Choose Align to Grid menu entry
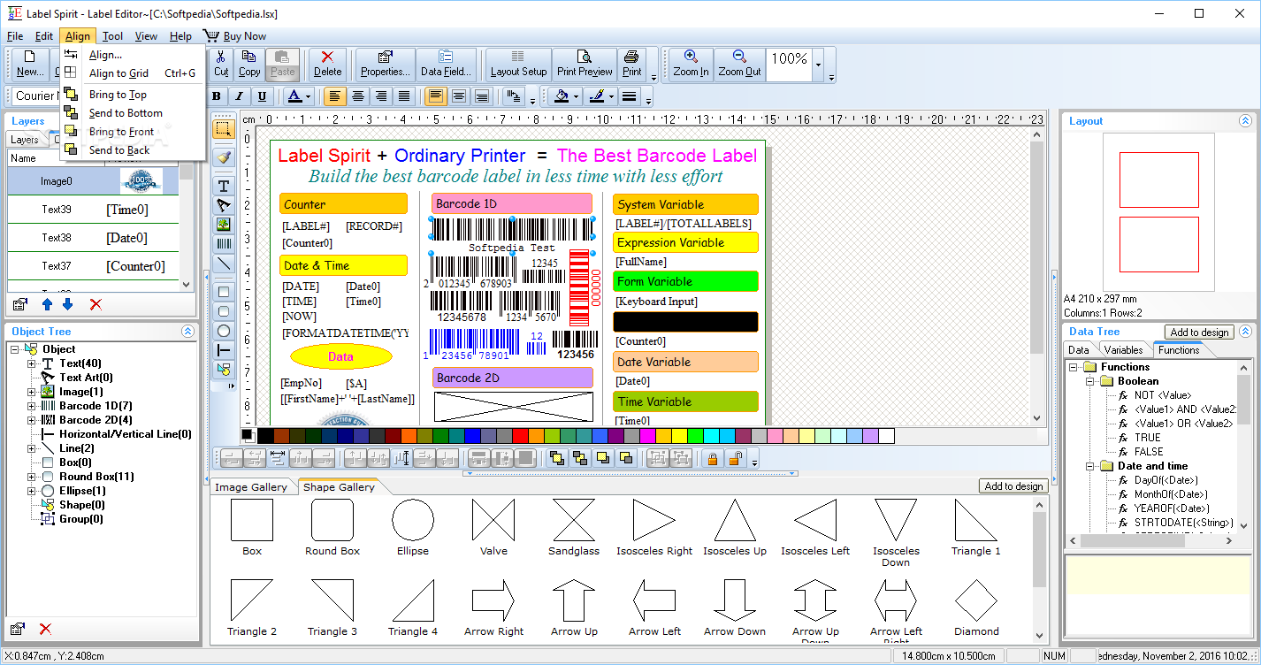 tap(133, 73)
